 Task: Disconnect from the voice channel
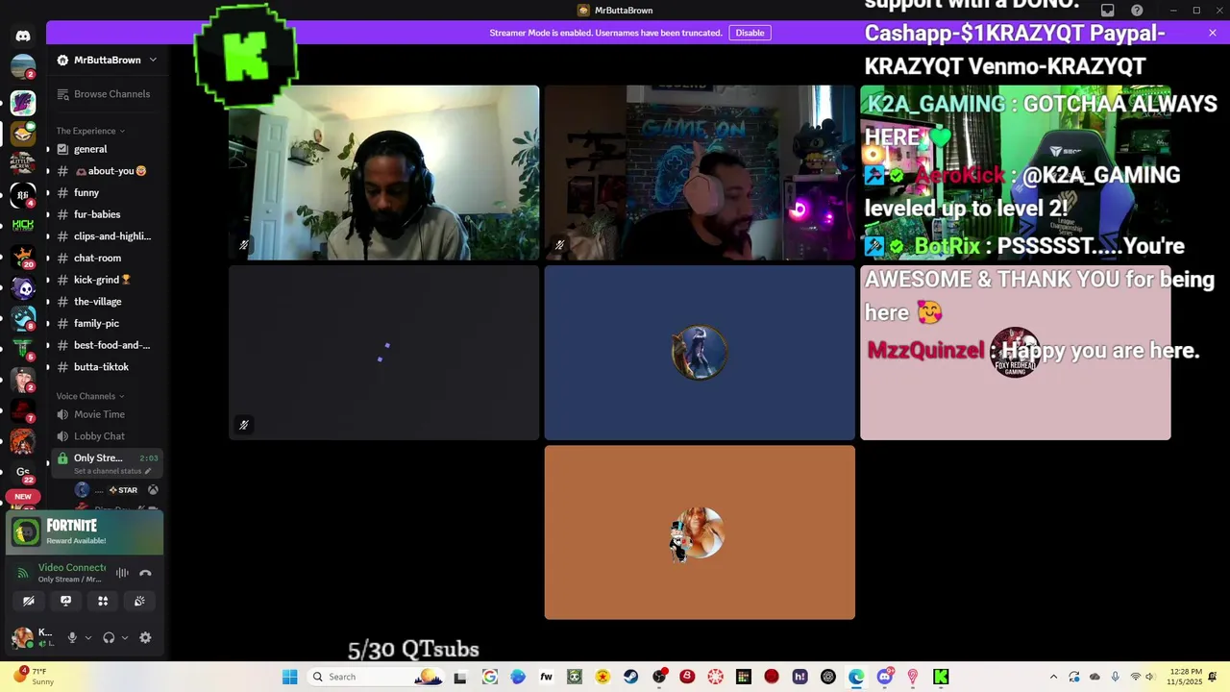[145, 573]
